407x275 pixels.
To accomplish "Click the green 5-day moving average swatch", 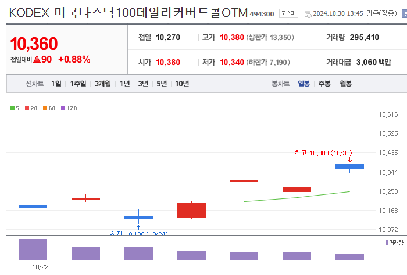I will [12, 108].
